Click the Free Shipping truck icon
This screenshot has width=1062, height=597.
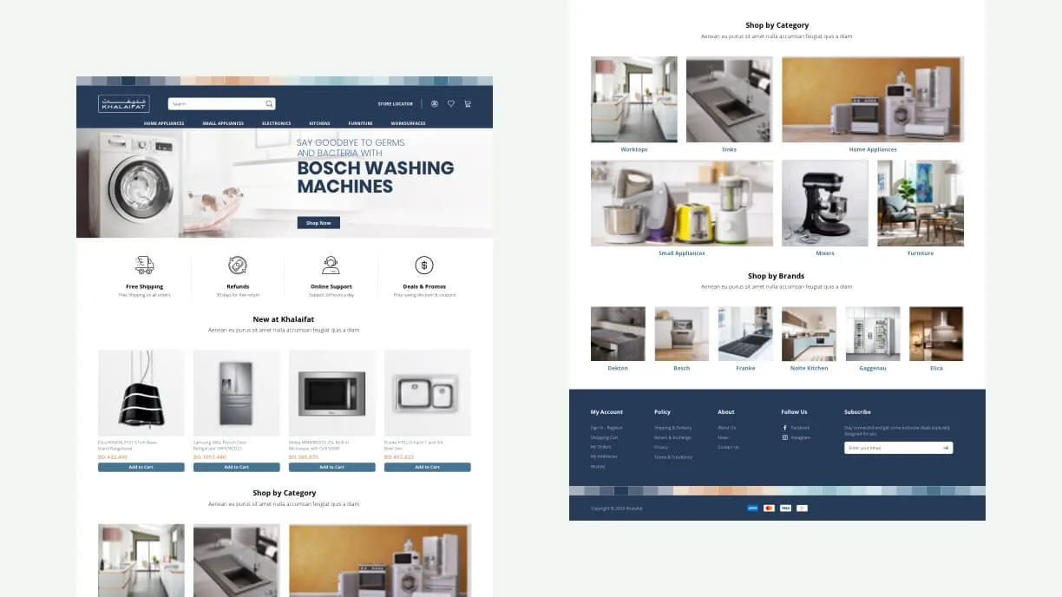click(144, 266)
